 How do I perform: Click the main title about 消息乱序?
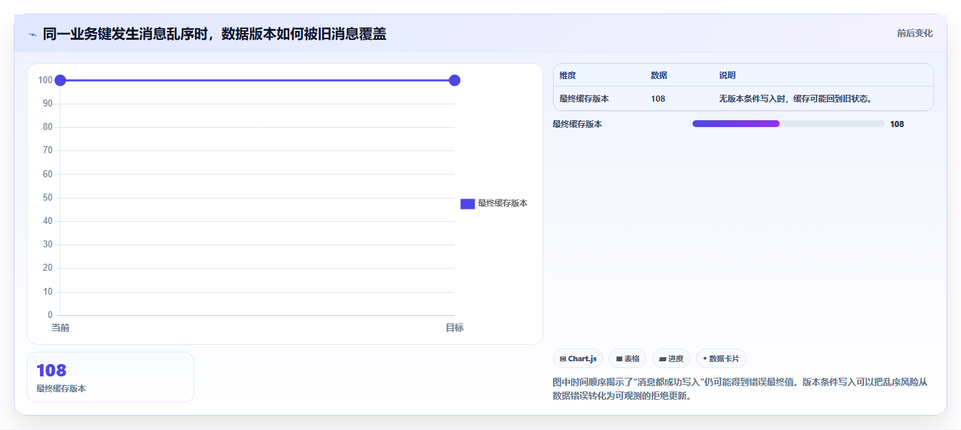pyautogui.click(x=214, y=34)
